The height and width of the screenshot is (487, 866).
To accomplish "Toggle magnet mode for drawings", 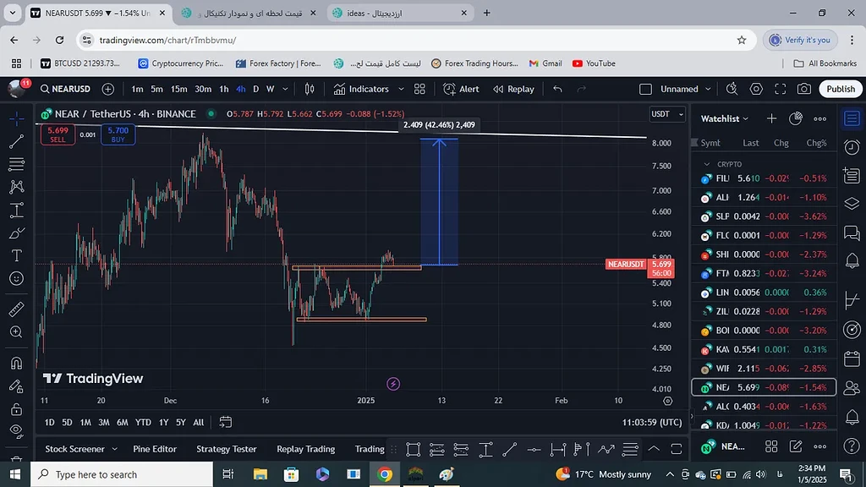I will pos(17,363).
